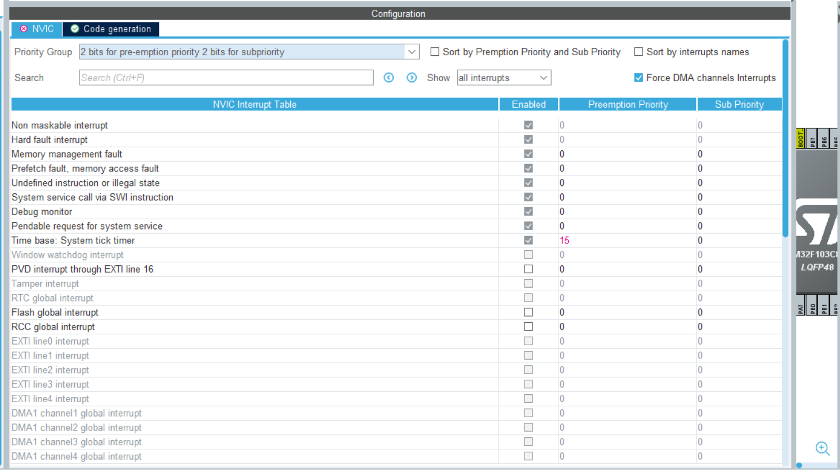
Task: Enable RCC global interrupt checkbox
Action: (528, 327)
